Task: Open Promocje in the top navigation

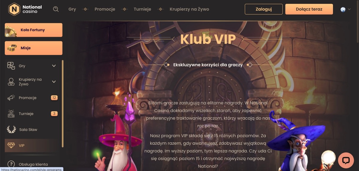Action: 105,9
